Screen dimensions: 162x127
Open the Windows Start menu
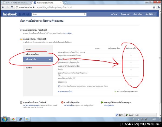click(x=5, y=119)
